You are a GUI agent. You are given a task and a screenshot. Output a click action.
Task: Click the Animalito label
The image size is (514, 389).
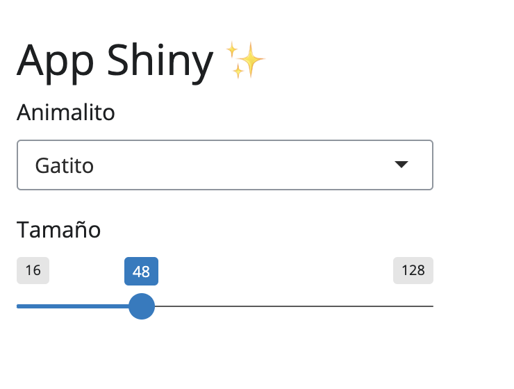[65, 112]
